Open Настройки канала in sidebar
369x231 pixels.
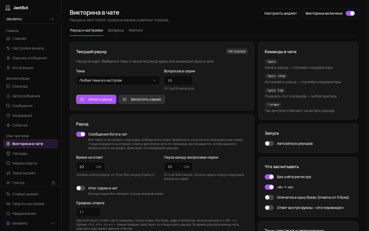[30, 48]
